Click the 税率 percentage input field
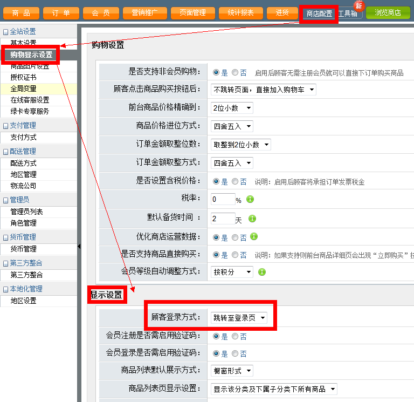This screenshot has height=402, width=414. click(x=223, y=200)
